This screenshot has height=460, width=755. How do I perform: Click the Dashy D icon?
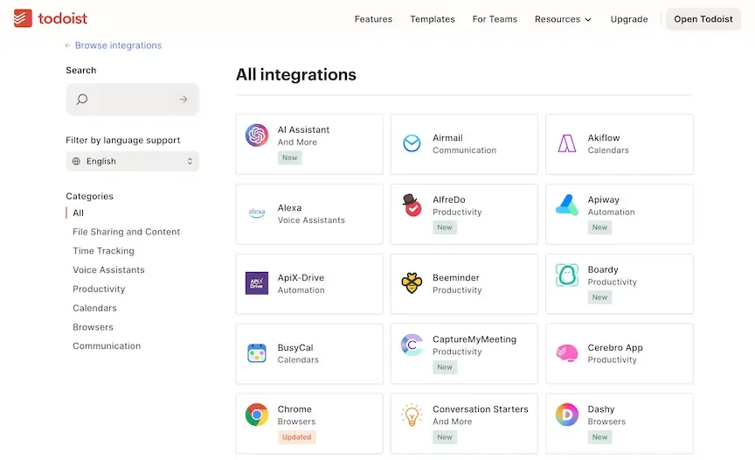tap(567, 415)
